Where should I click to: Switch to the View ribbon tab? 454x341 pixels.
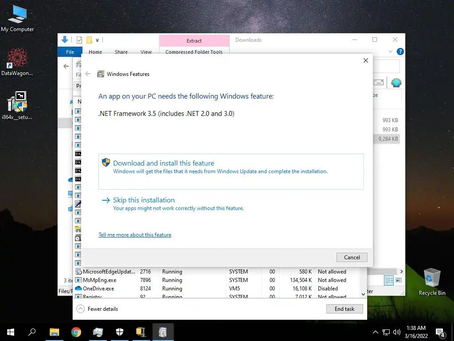pyautogui.click(x=146, y=52)
